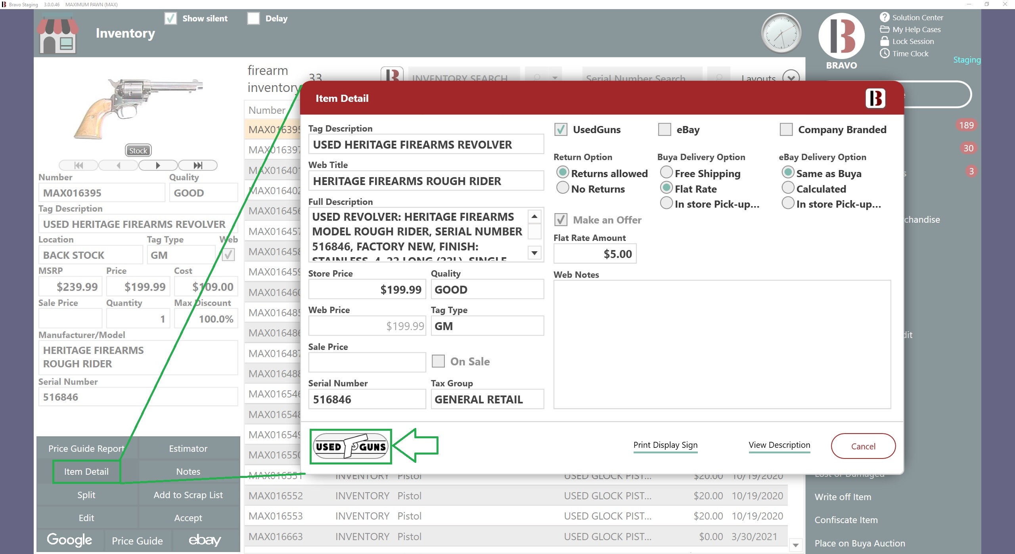Open ebay lookup button
Image resolution: width=1015 pixels, height=554 pixels.
(205, 540)
